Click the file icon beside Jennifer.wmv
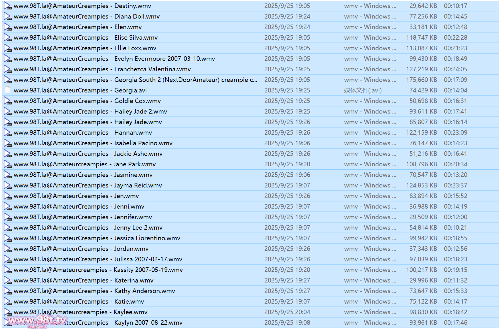Screen dimensions: 503x331 [7, 217]
